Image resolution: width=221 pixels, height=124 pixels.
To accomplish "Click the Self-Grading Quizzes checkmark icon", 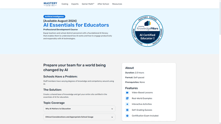I will point(127,110).
